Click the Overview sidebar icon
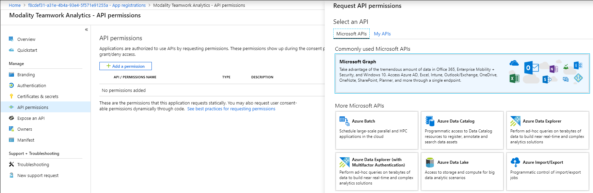 [11, 39]
